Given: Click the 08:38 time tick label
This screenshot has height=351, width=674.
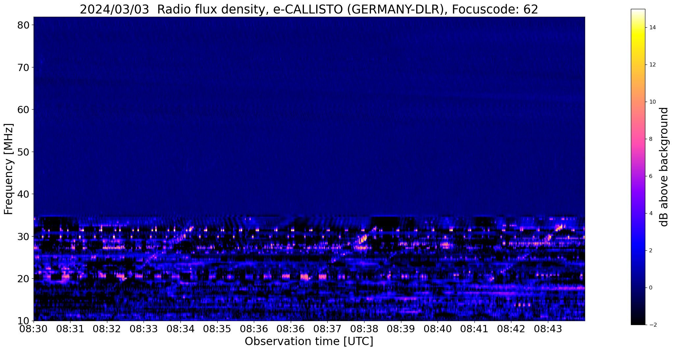Looking at the screenshot, I should (364, 329).
